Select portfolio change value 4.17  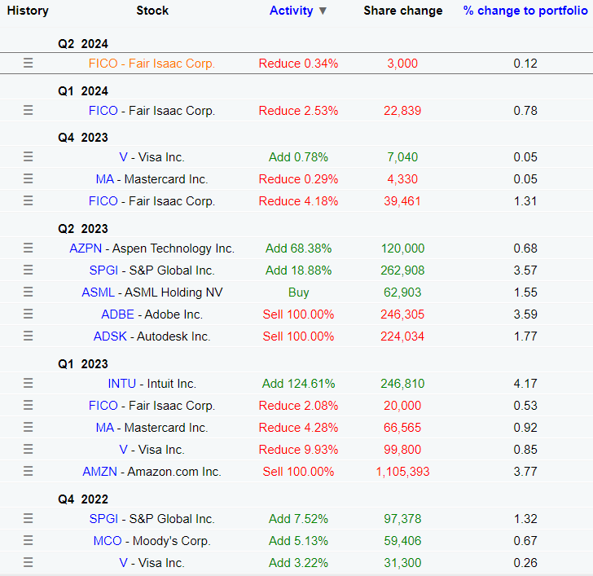(x=525, y=384)
